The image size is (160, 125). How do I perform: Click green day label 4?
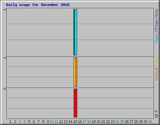coord(24,122)
